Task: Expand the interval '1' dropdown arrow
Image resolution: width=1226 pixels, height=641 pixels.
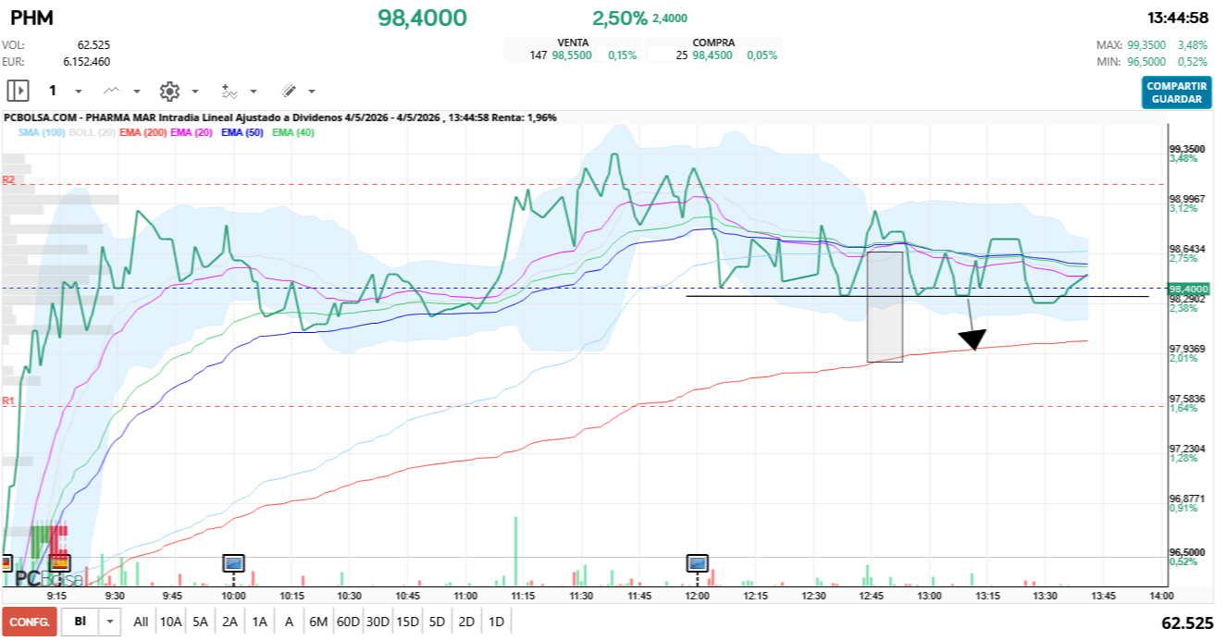Action: coord(79,92)
